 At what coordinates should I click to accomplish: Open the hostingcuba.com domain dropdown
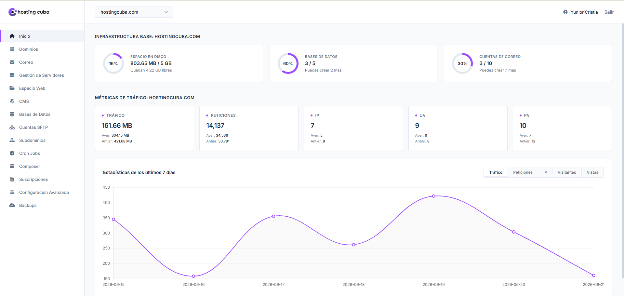click(134, 12)
